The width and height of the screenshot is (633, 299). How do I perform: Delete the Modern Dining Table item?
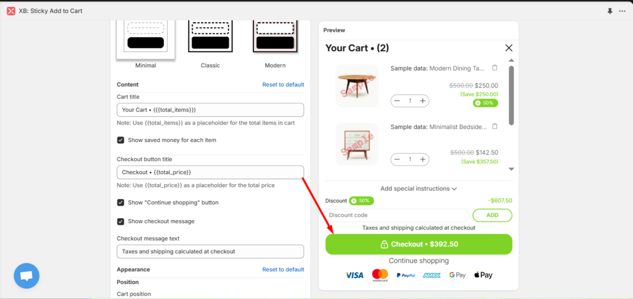point(495,68)
